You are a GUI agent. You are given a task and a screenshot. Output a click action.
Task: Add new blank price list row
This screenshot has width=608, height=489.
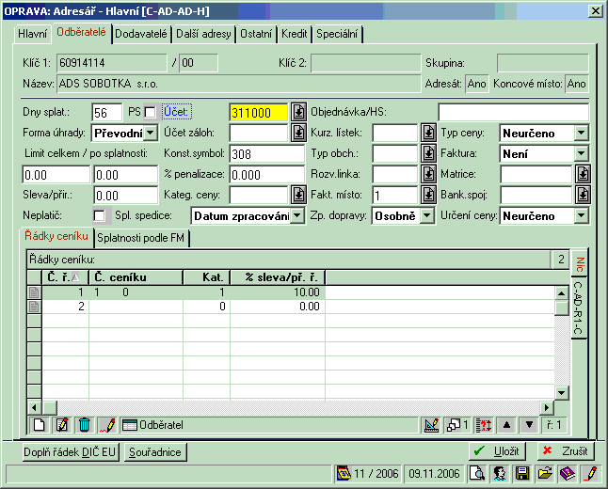point(40,425)
